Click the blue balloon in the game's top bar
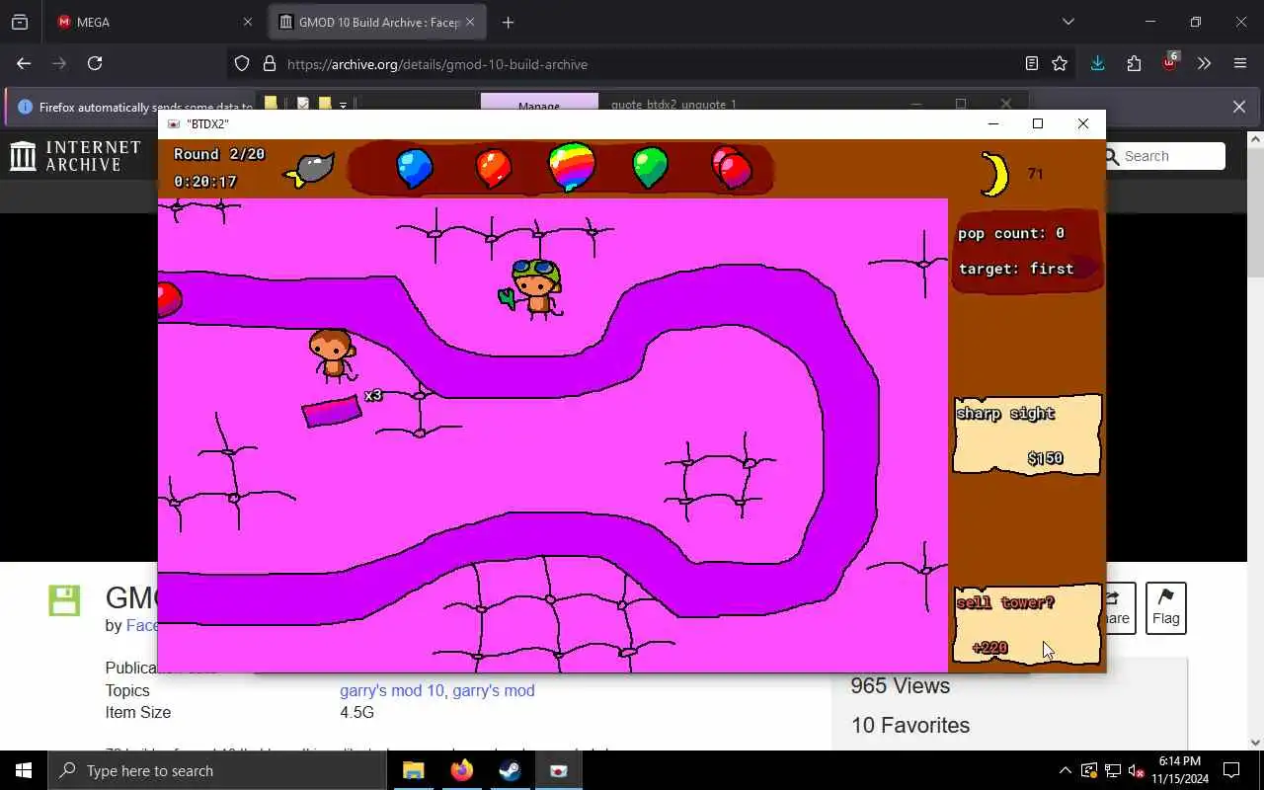 pyautogui.click(x=414, y=168)
